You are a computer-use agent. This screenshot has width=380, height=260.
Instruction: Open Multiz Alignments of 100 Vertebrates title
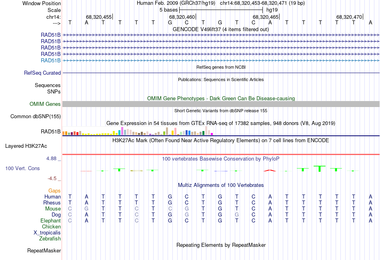221,185
